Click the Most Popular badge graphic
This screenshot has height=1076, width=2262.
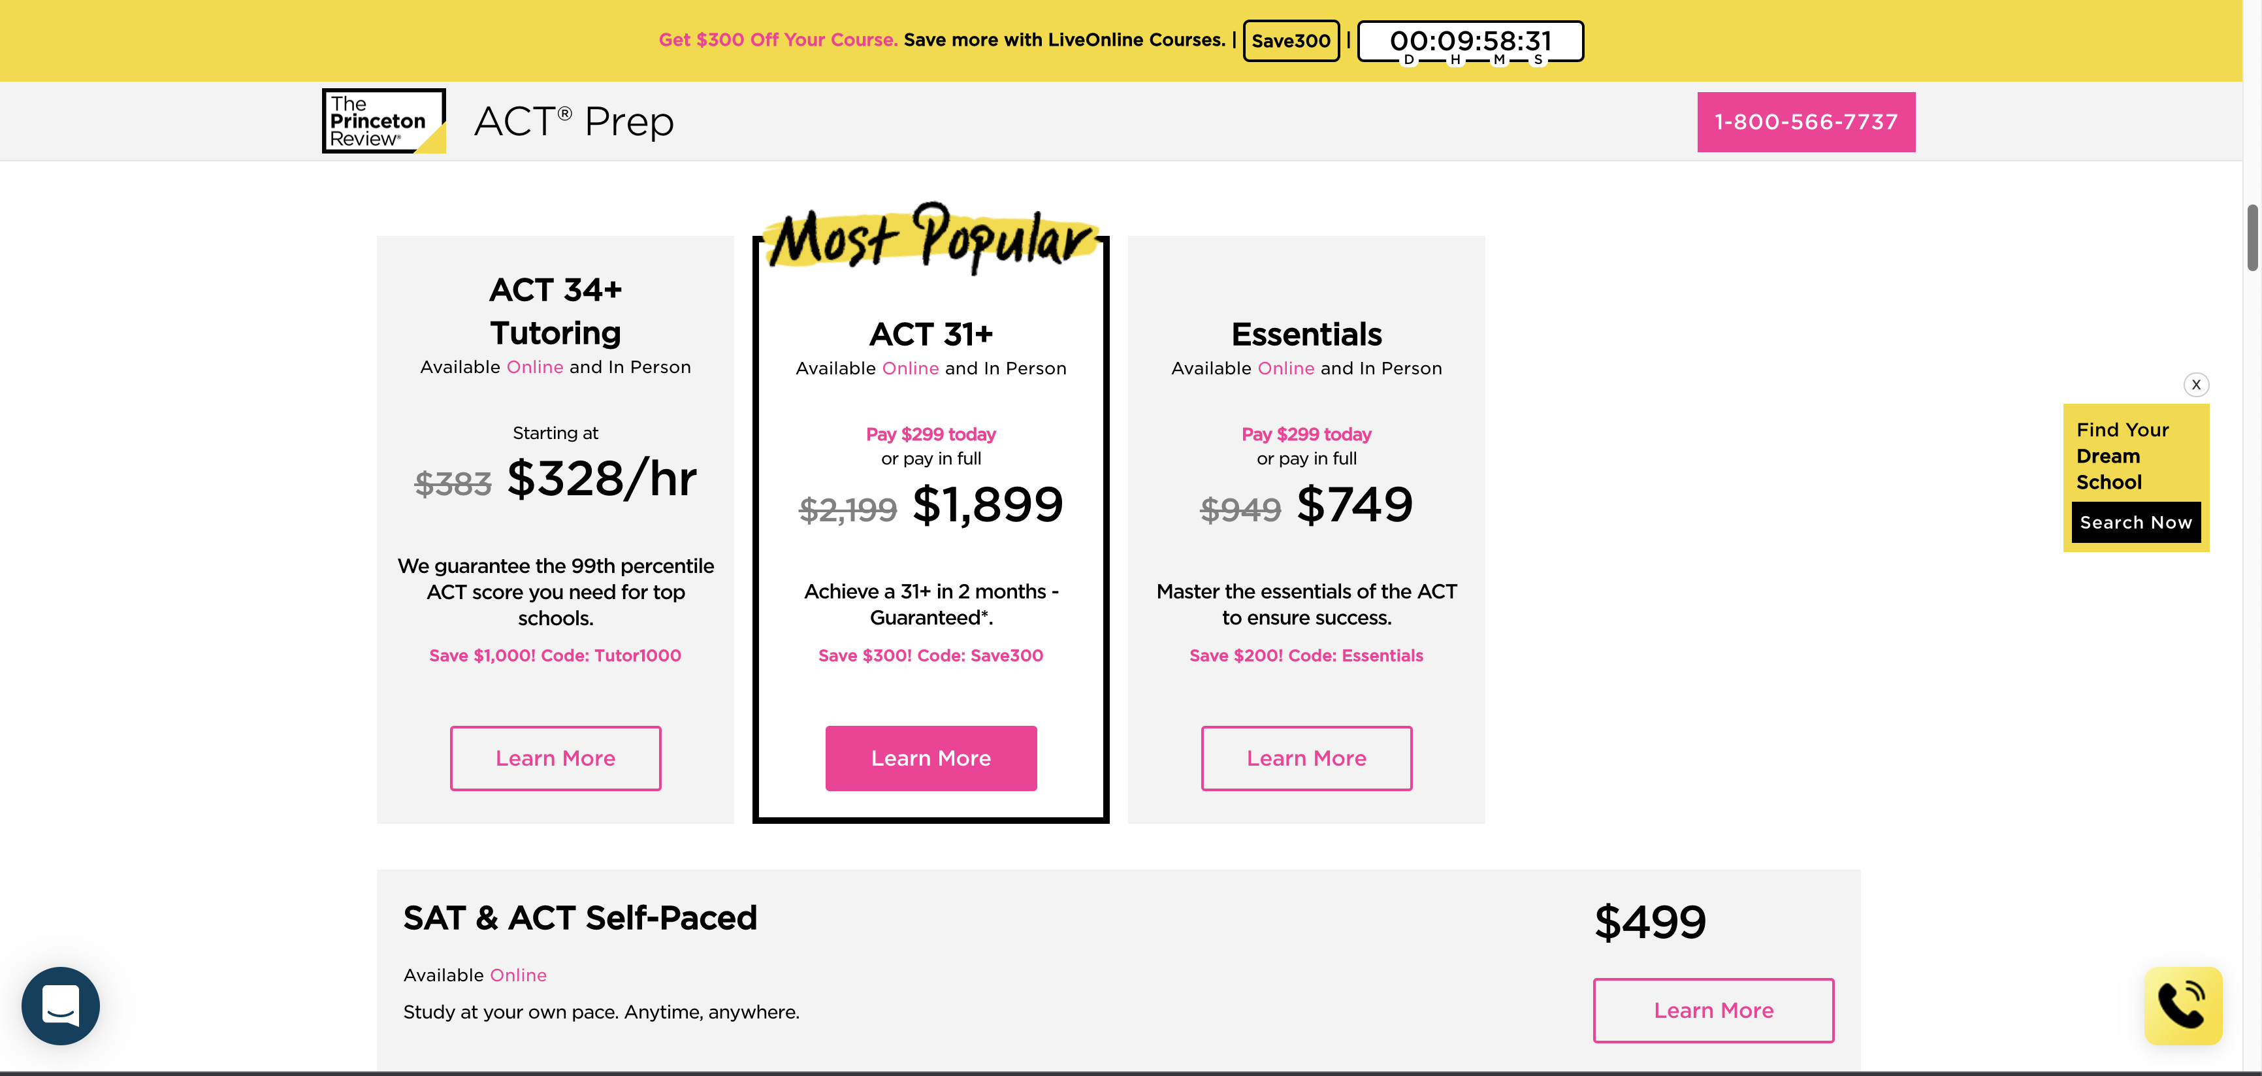coord(931,237)
